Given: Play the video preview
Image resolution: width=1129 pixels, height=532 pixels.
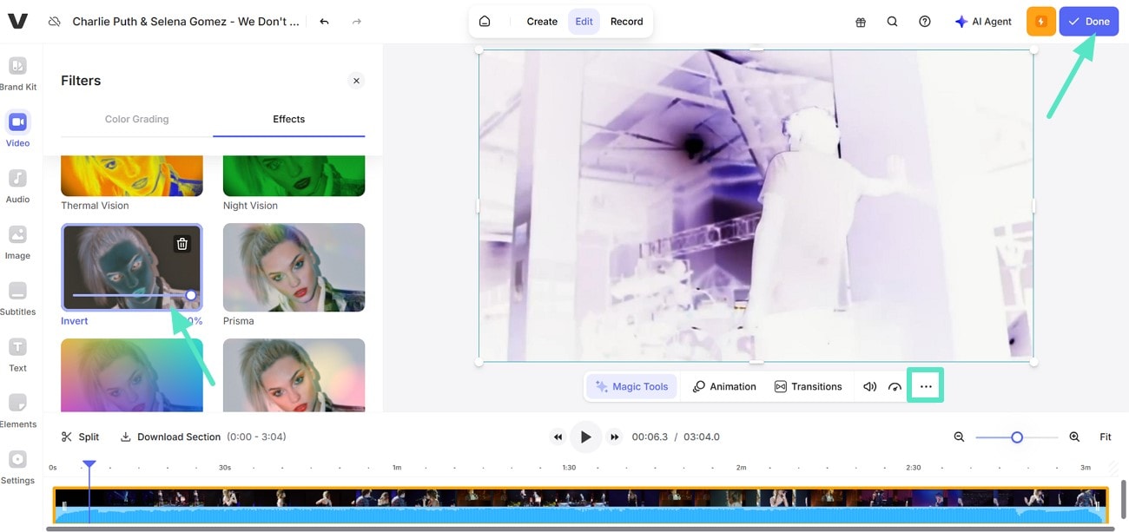Looking at the screenshot, I should pos(586,437).
